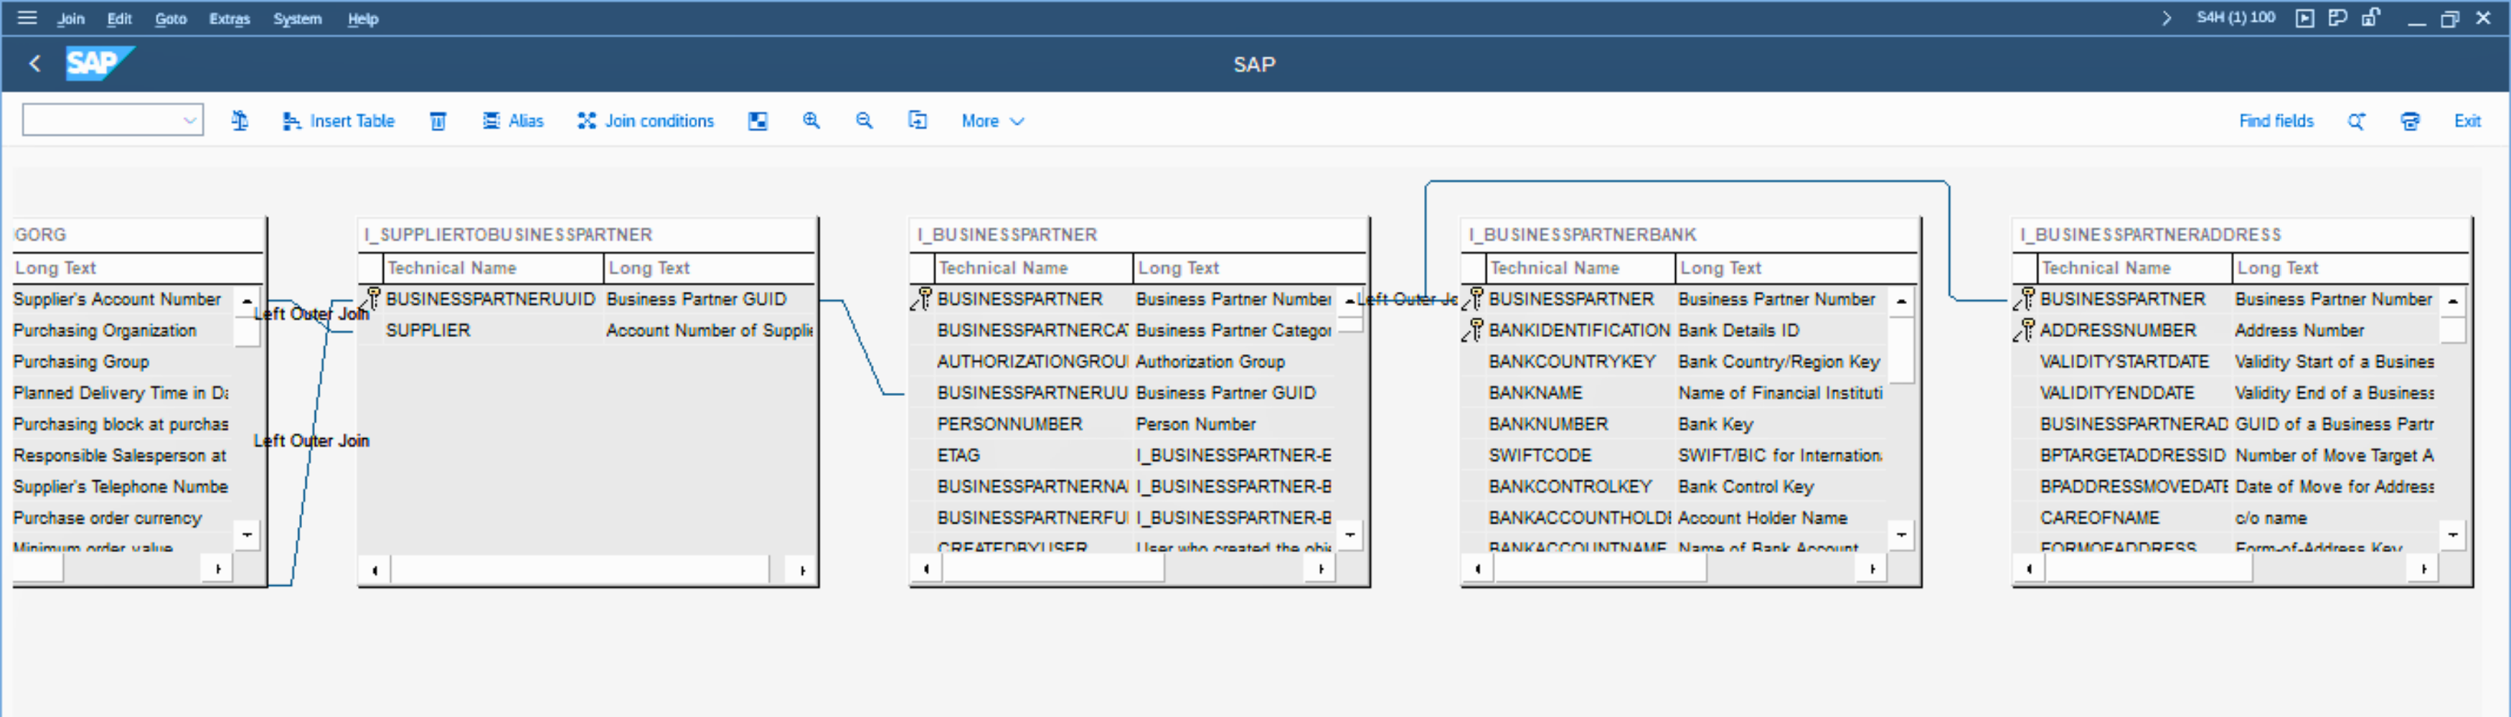Click the unlock padlock icon

pyautogui.click(x=2370, y=17)
